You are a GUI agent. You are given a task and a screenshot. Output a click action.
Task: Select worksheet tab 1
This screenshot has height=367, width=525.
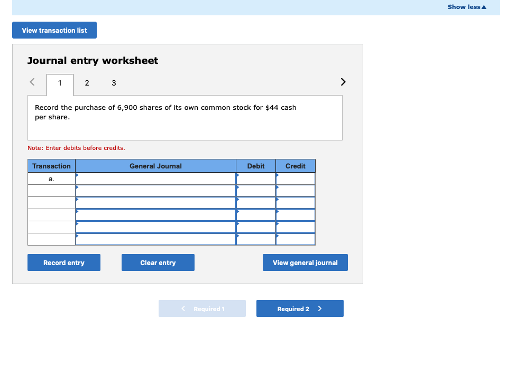point(60,83)
